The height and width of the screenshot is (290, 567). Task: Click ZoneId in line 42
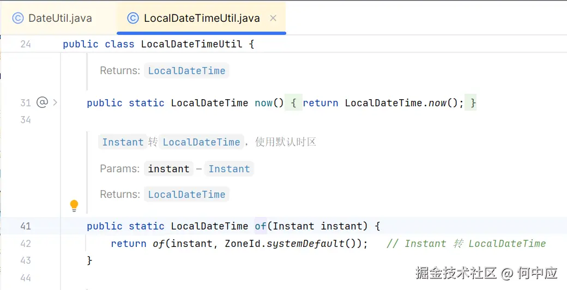coord(243,244)
